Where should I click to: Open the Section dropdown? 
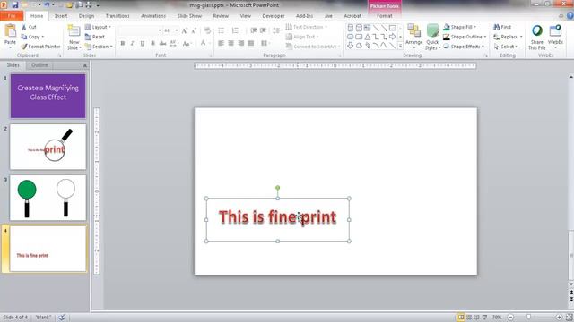click(99, 47)
